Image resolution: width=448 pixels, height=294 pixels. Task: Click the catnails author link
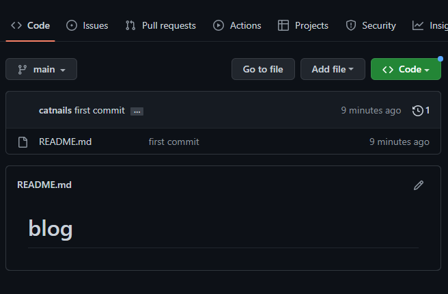pyautogui.click(x=55, y=110)
